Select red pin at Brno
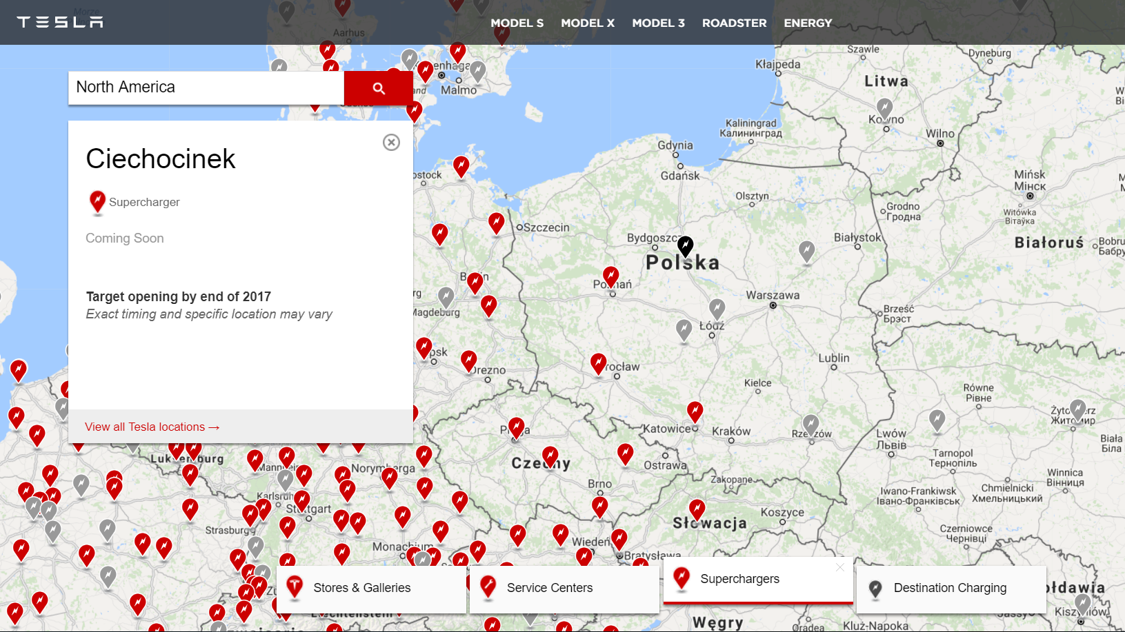The width and height of the screenshot is (1125, 632). [x=599, y=507]
